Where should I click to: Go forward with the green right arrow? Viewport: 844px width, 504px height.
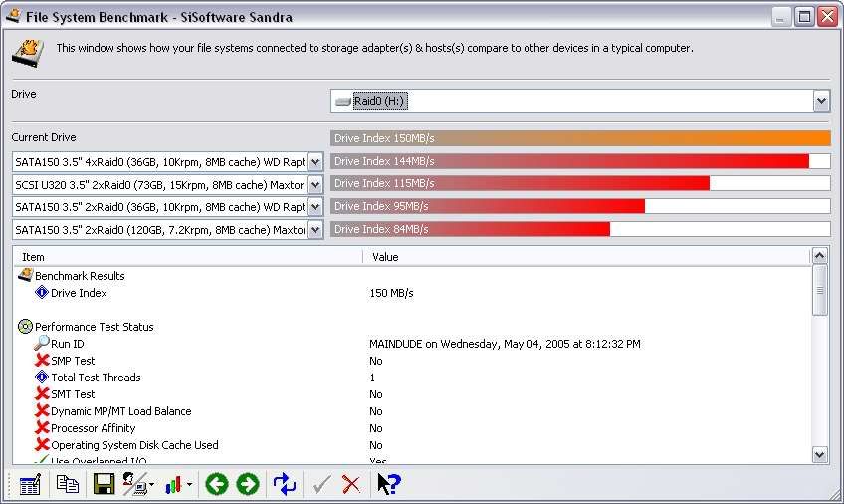248,484
